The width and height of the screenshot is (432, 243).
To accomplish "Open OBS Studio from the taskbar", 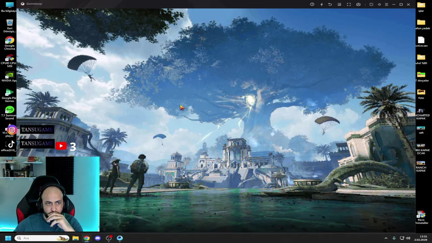I will [109, 238].
